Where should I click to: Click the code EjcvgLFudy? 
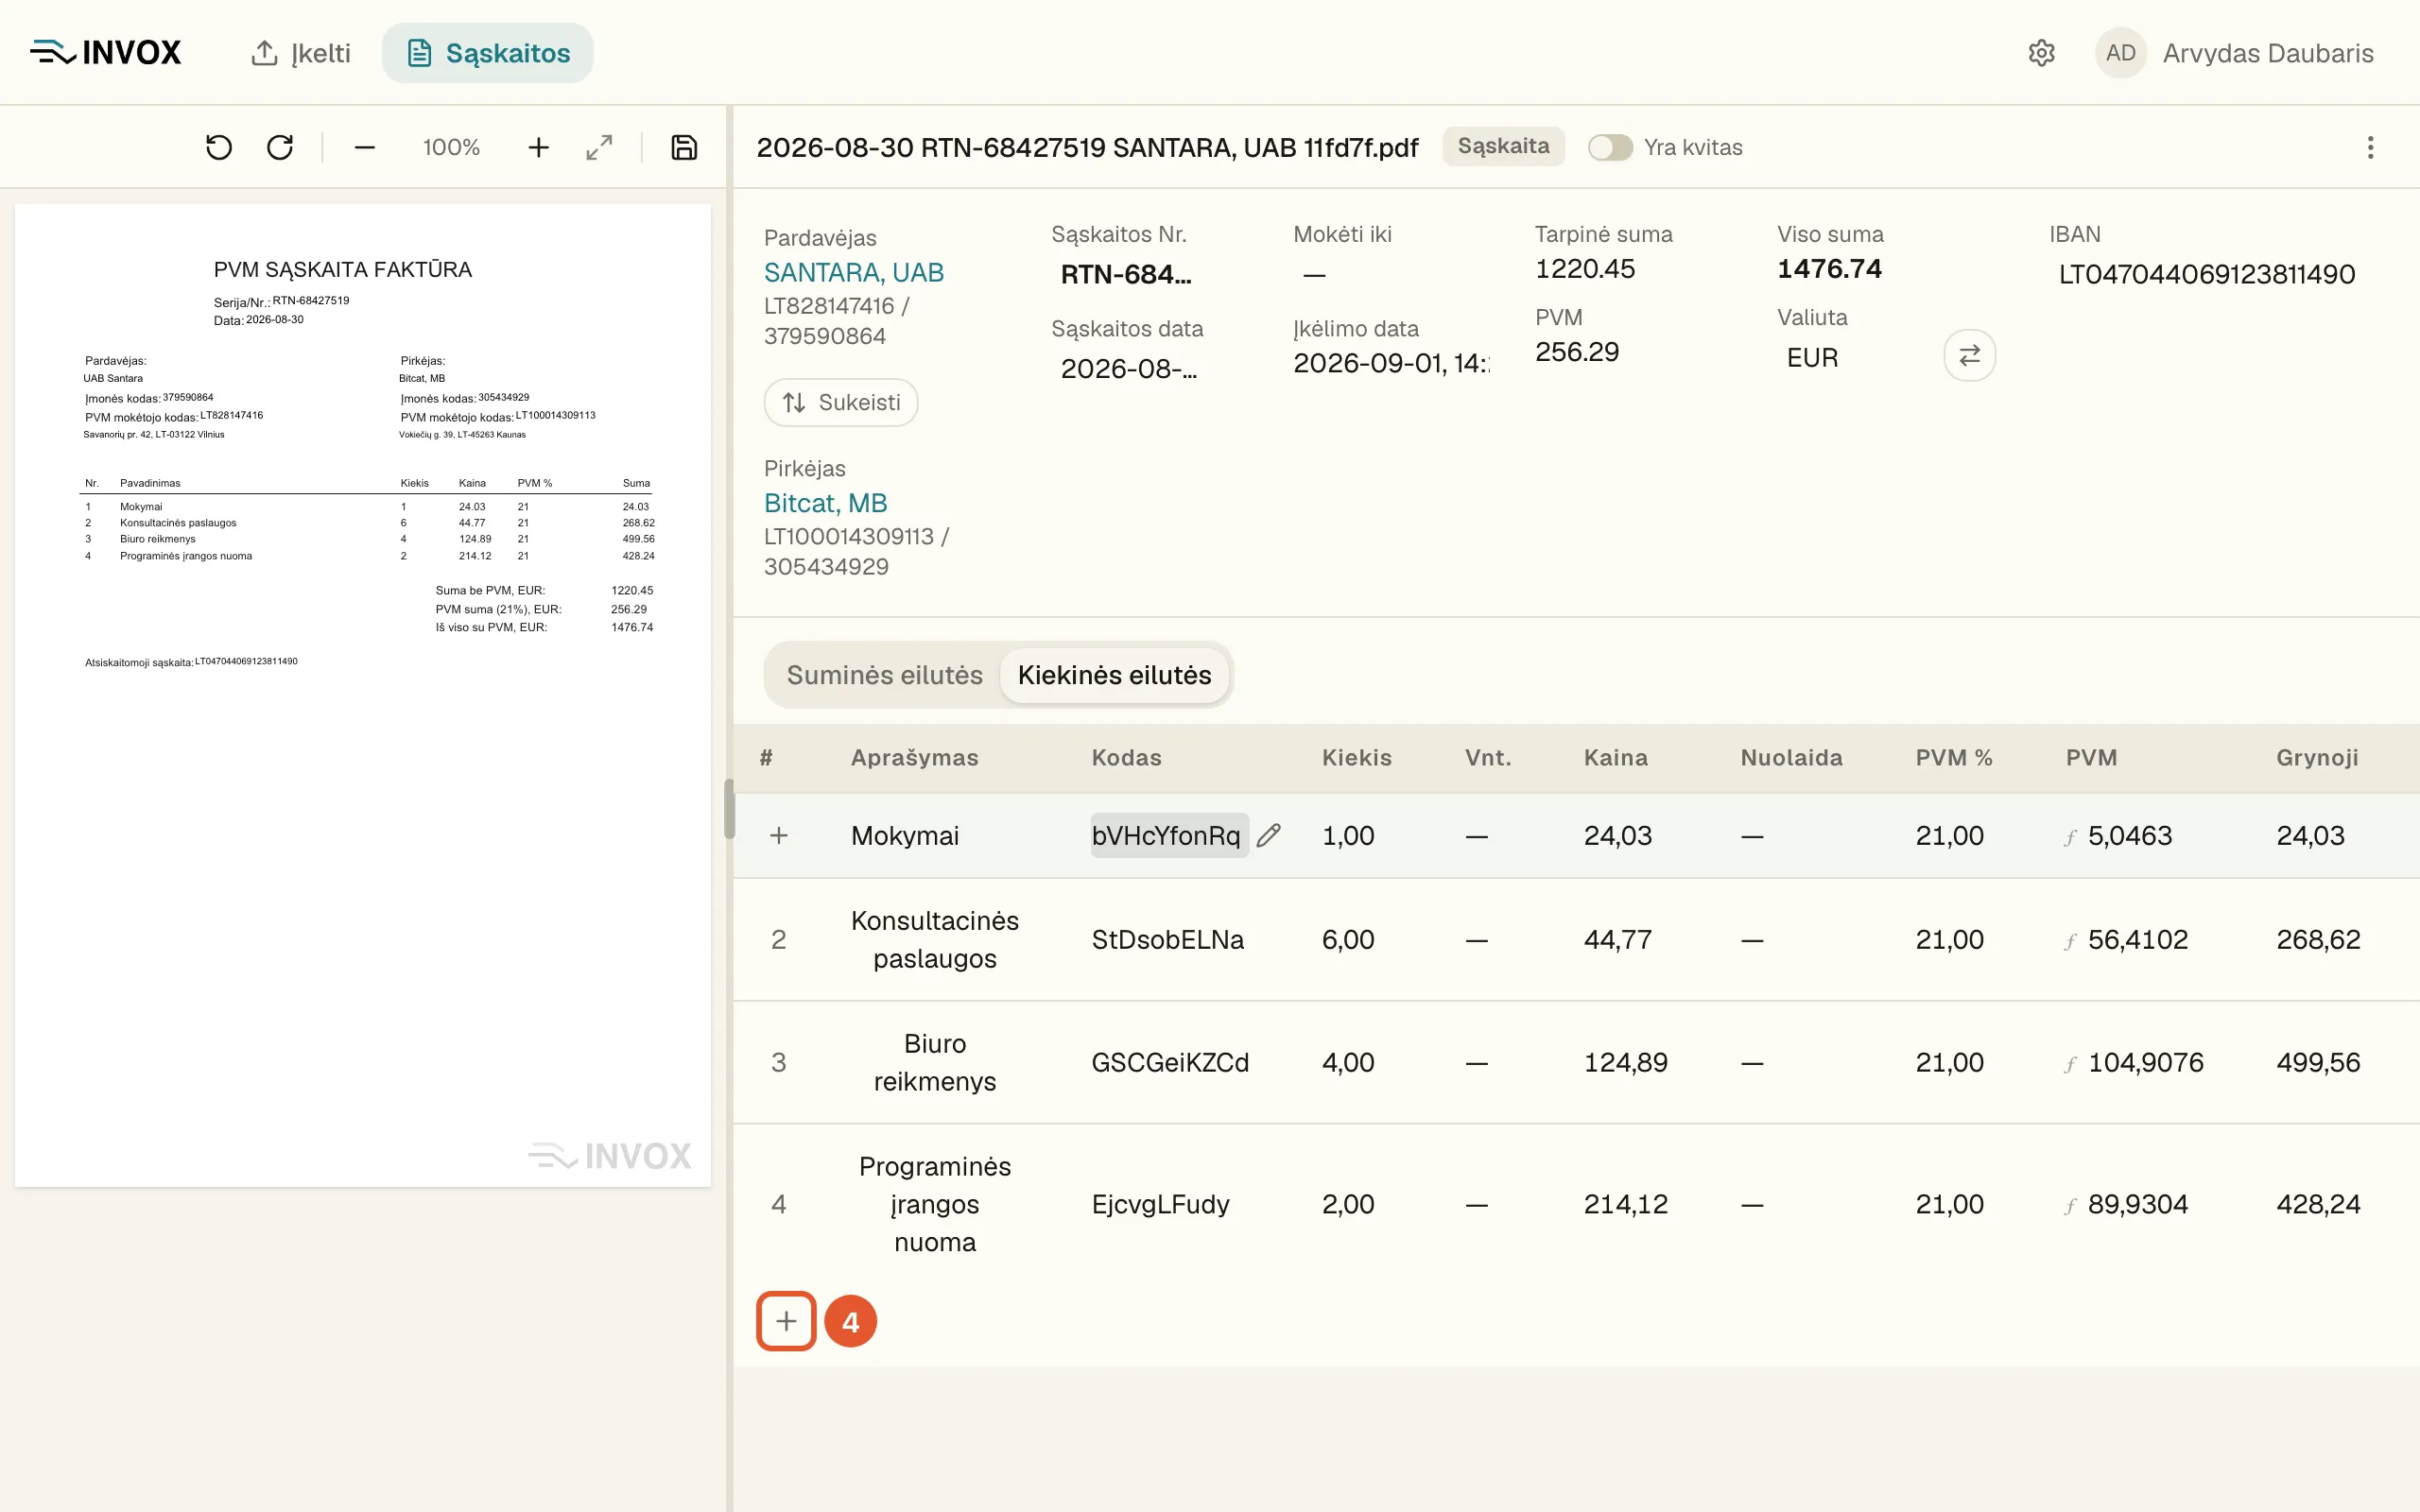coord(1160,1205)
